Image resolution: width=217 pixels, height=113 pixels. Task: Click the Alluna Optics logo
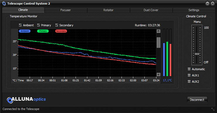[26, 100]
